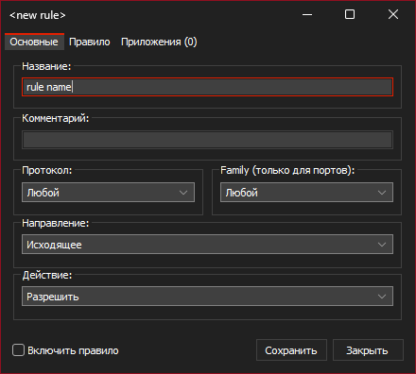Minimize the new rule window
This screenshot has width=416, height=374.
pyautogui.click(x=307, y=14)
